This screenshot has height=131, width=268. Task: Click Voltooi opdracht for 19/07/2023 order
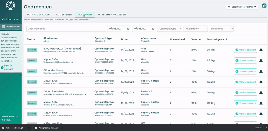pyautogui.click(x=246, y=114)
